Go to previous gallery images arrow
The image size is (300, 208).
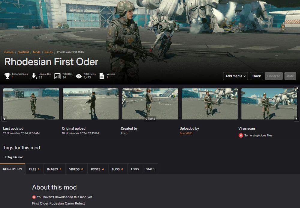(x=4, y=119)
